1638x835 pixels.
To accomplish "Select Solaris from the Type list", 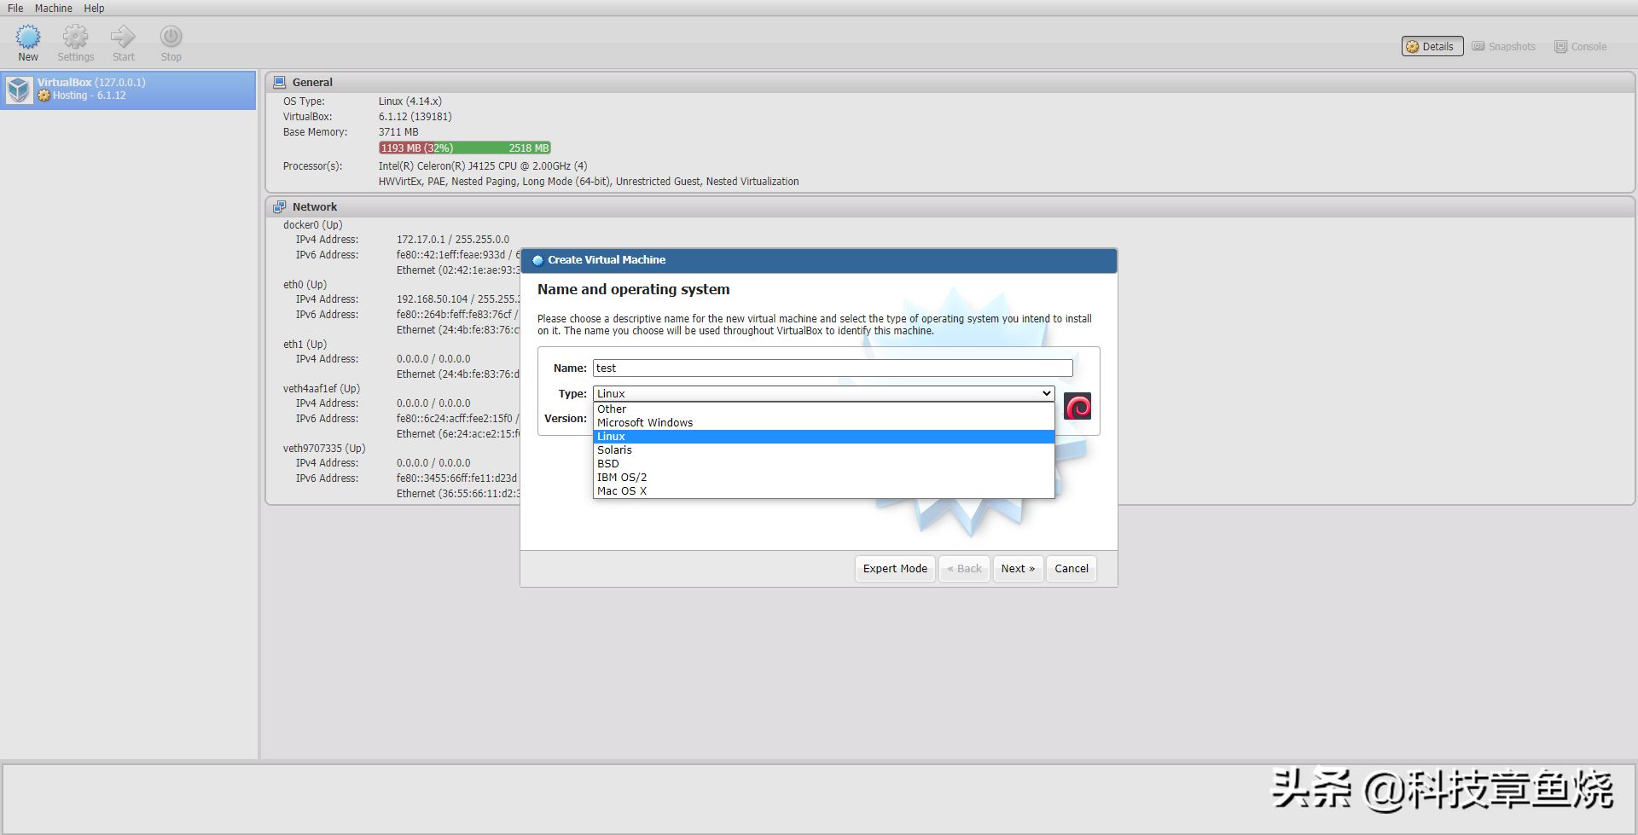I will (614, 450).
